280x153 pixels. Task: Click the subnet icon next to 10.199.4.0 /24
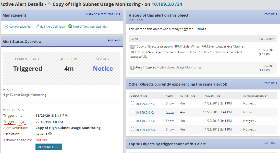(132, 129)
